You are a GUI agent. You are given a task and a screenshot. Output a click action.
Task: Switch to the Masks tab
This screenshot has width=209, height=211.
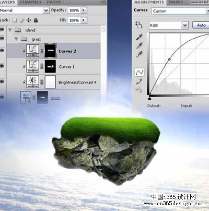176,2
